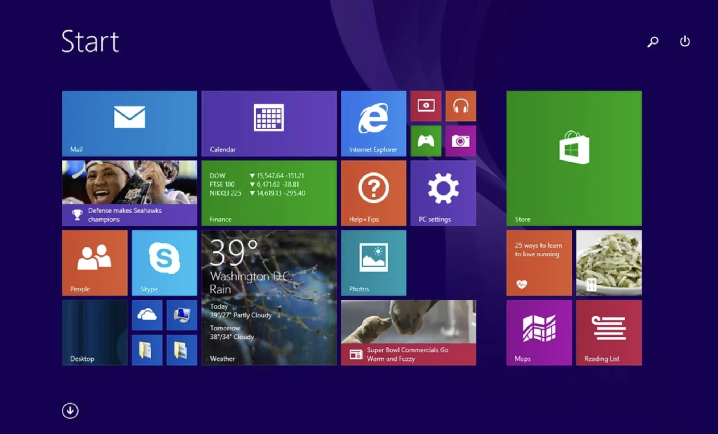Switch to the Desktop tile
This screenshot has width=718, height=434.
(x=95, y=333)
